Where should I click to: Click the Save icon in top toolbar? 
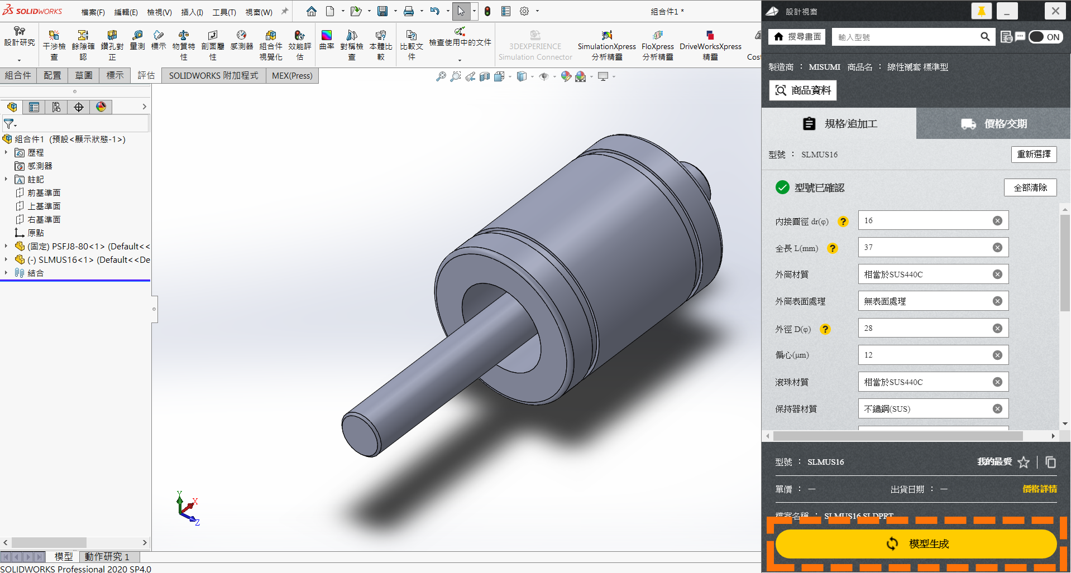pyautogui.click(x=382, y=11)
